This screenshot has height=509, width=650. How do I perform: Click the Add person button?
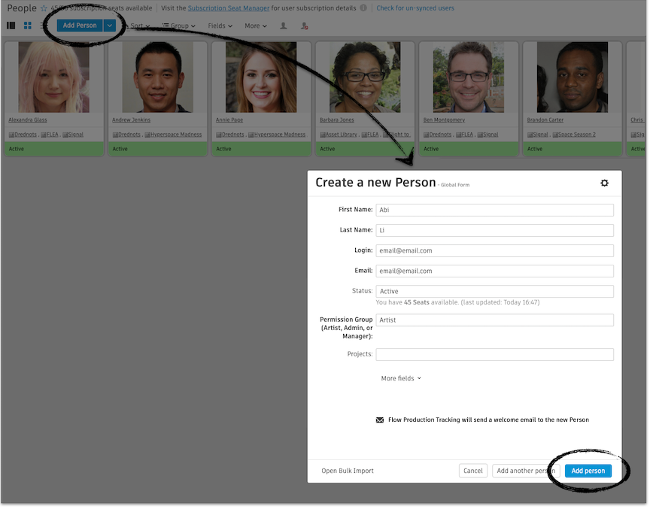(588, 471)
